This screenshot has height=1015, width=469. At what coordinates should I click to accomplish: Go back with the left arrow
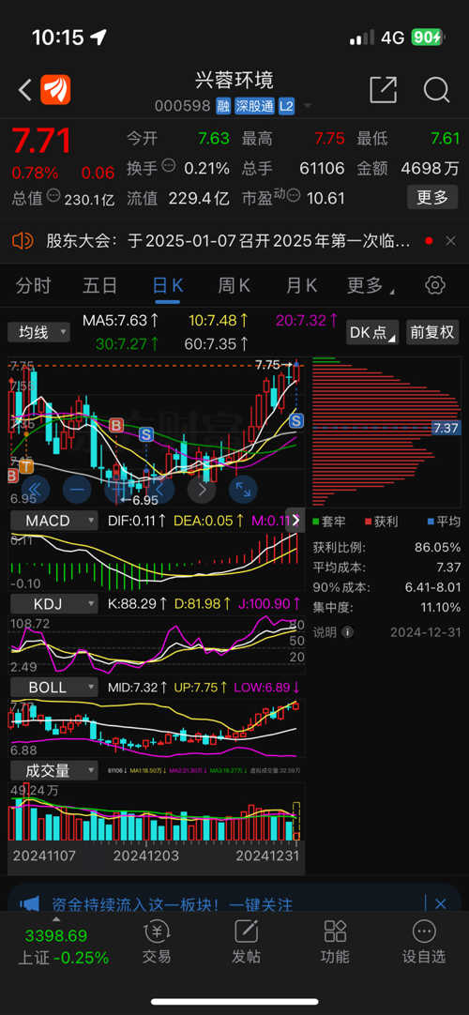point(25,90)
